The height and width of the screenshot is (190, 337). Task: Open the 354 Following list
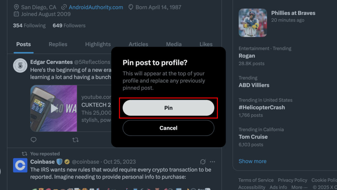click(x=29, y=26)
